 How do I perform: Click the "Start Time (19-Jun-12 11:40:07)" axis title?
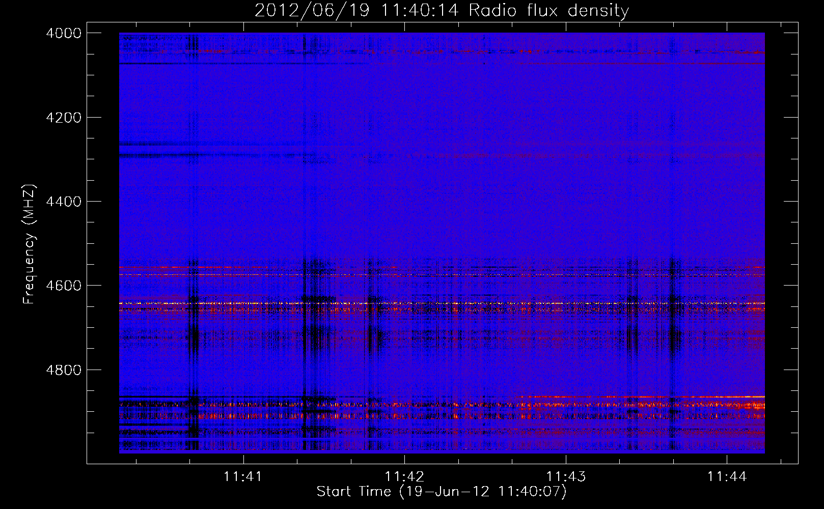442,492
